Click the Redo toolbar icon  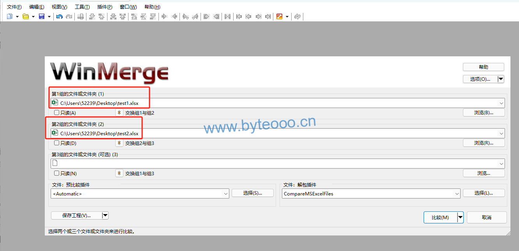[69, 16]
